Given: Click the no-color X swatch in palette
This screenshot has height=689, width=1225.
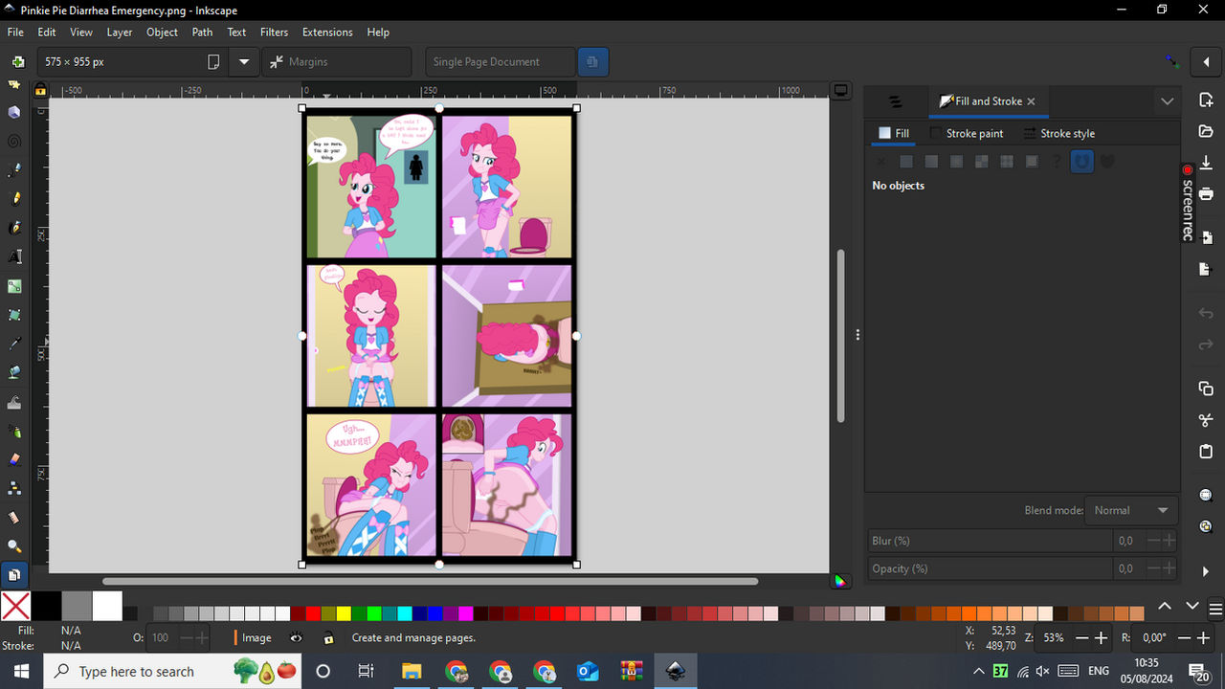Looking at the screenshot, I should 15,606.
